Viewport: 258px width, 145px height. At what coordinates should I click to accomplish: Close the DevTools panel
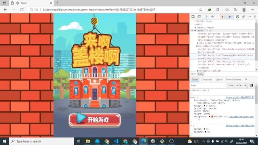tap(255, 17)
